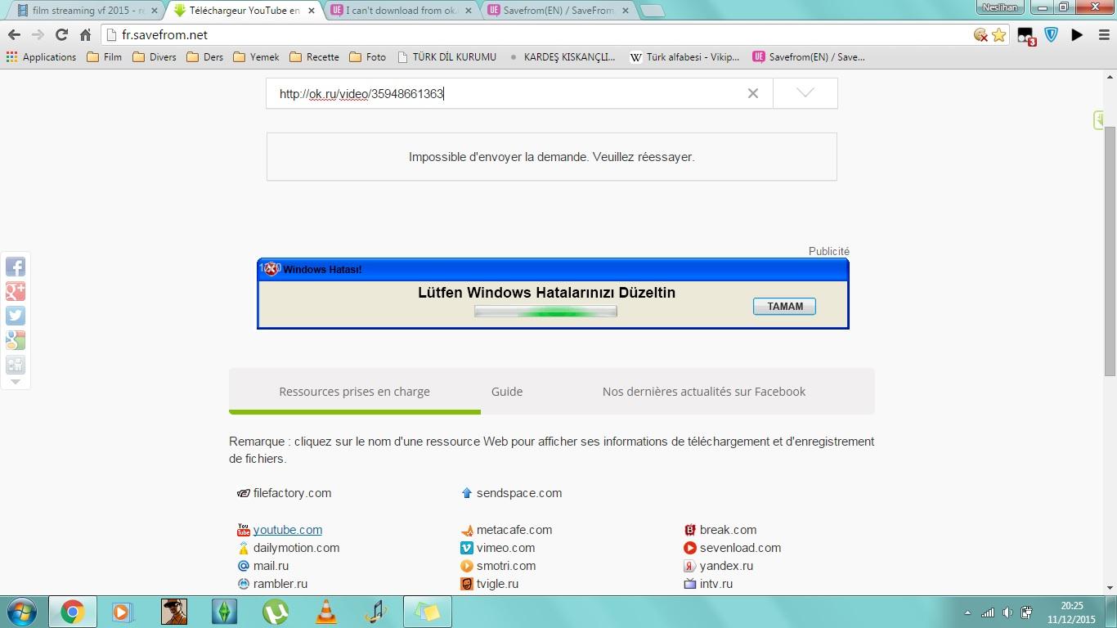The height and width of the screenshot is (628, 1117).
Task: Click the filefactory.com resource link
Action: coord(292,493)
